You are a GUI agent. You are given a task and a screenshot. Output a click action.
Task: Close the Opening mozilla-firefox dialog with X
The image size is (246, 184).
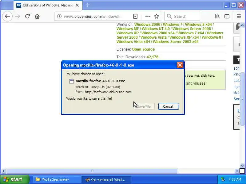(180, 65)
